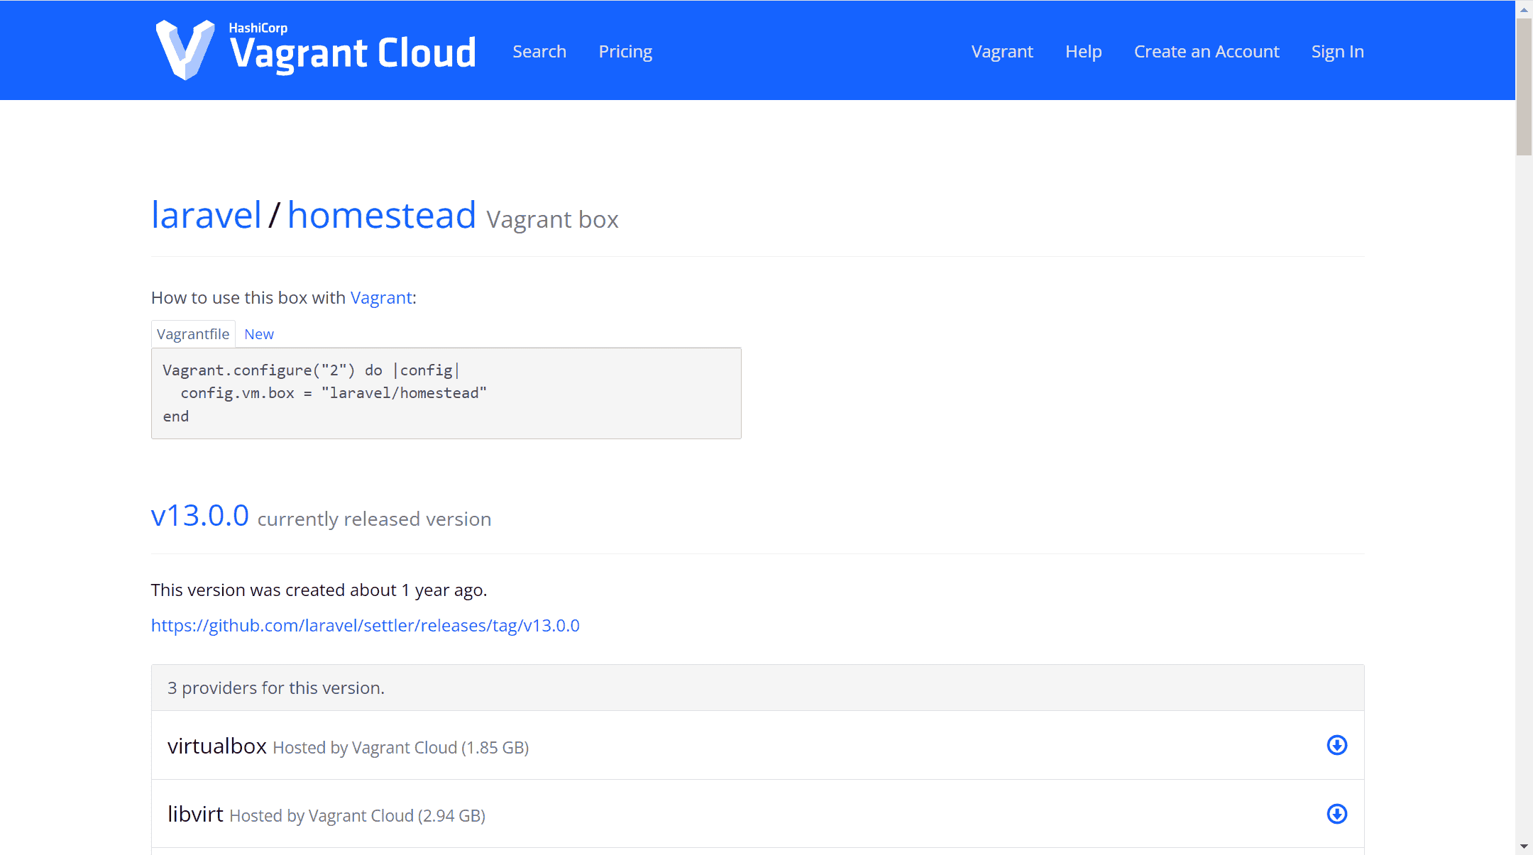
Task: Open the Search page
Action: (539, 52)
